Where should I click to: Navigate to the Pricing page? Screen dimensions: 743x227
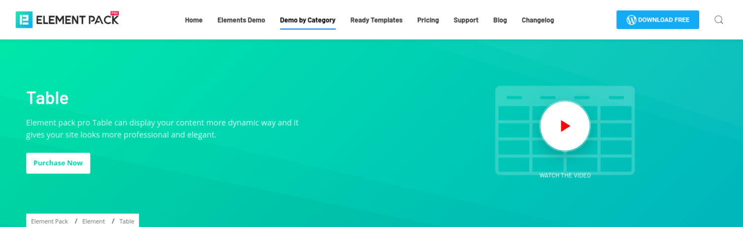pos(428,20)
